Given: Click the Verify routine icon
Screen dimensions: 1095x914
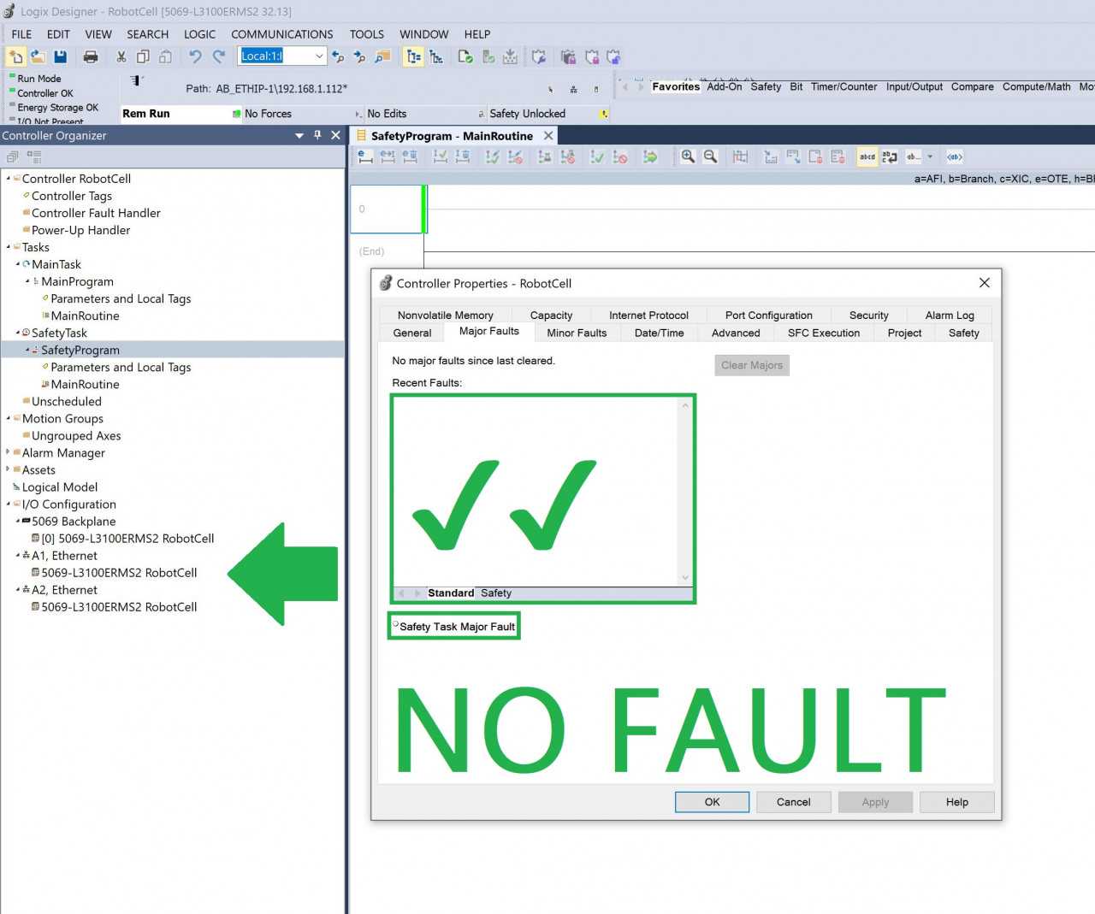Looking at the screenshot, I should point(465,56).
